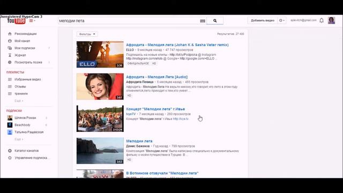The height and width of the screenshot is (193, 343).
Task: Toggle the guide menu icon next to logo
Action: click(x=32, y=21)
